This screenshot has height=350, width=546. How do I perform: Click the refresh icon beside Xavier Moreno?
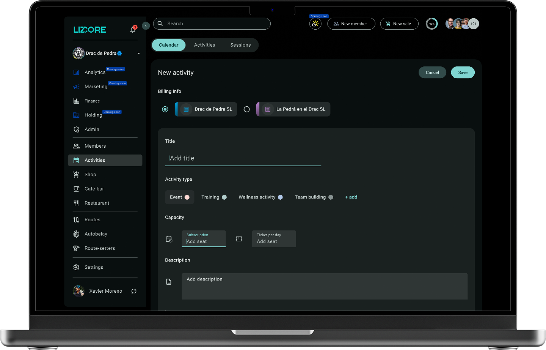tap(134, 291)
